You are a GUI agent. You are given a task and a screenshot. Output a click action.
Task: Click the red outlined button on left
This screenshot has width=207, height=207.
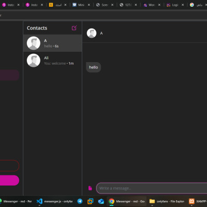click(9, 166)
